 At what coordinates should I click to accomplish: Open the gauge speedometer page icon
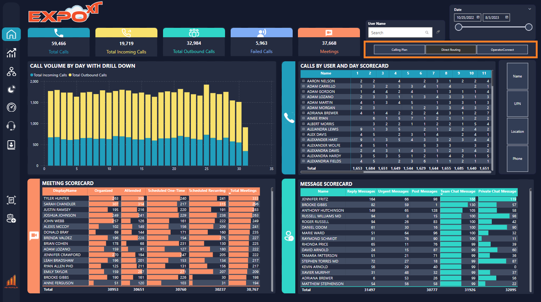tap(11, 108)
